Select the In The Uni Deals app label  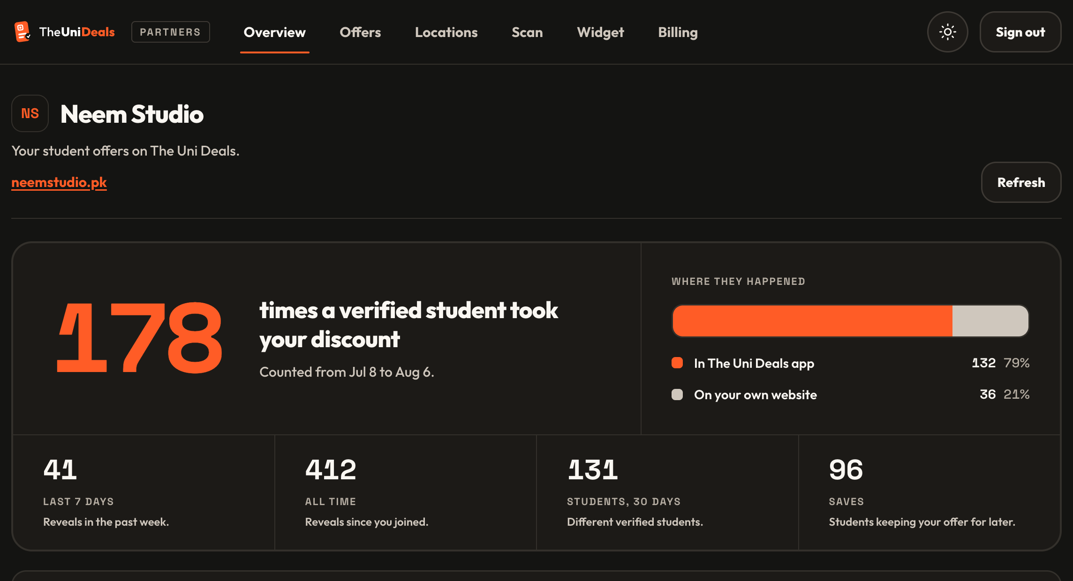(x=754, y=363)
